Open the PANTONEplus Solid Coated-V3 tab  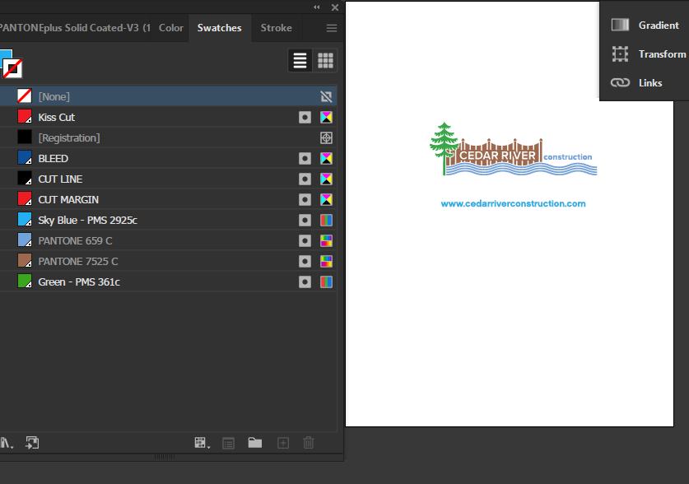click(75, 28)
